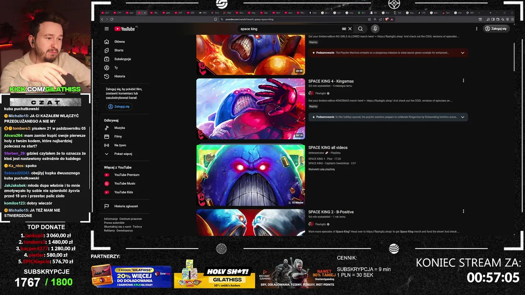Click the bookmark icon beside the address bar
Image resolution: width=525 pixels, height=295 pixels.
coord(216,19)
